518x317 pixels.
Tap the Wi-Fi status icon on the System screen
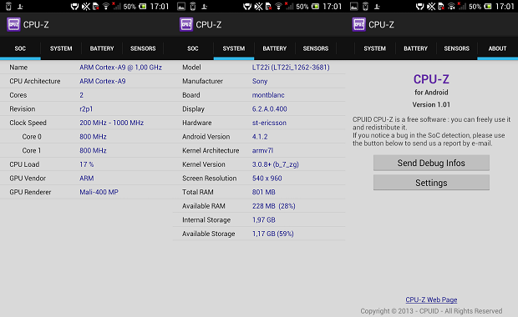click(x=278, y=7)
